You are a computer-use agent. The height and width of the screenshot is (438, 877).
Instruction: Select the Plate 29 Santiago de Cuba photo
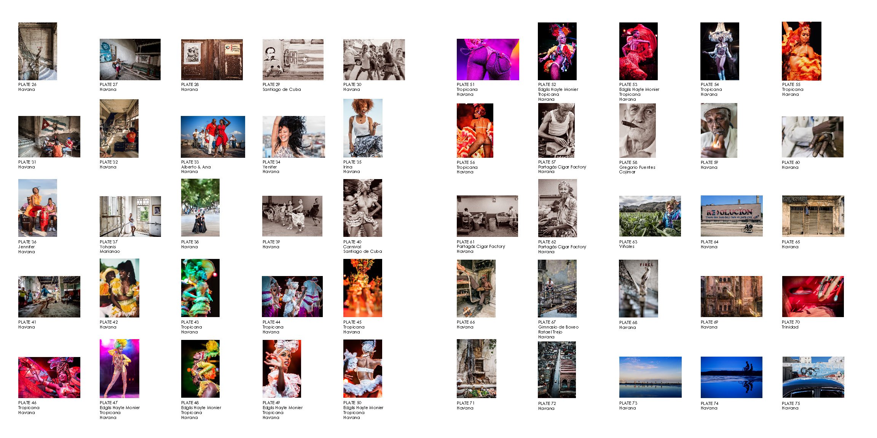coord(293,60)
